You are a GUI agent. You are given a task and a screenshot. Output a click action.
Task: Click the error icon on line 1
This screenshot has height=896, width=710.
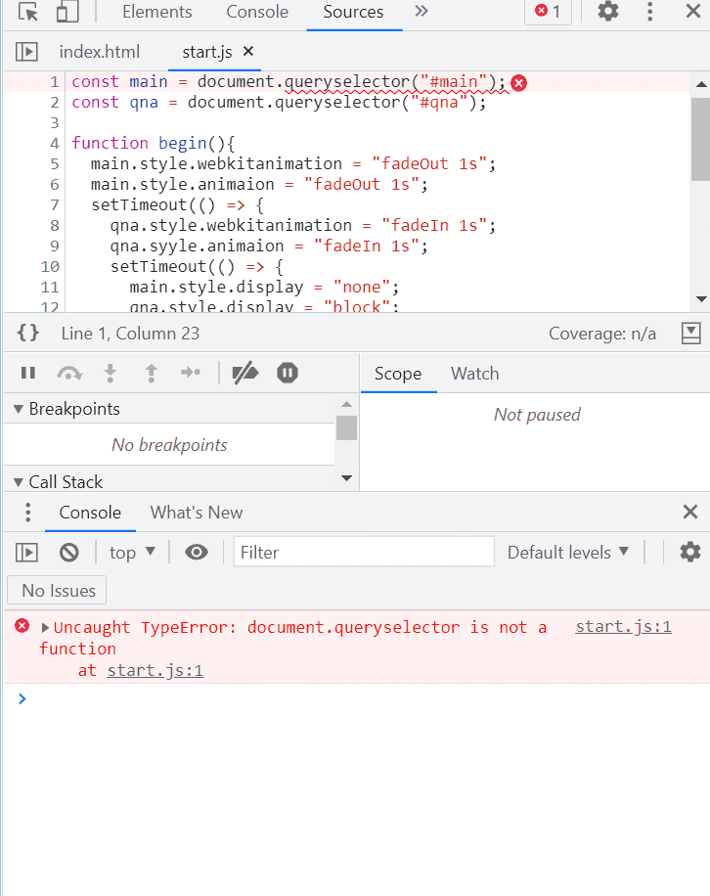click(518, 83)
